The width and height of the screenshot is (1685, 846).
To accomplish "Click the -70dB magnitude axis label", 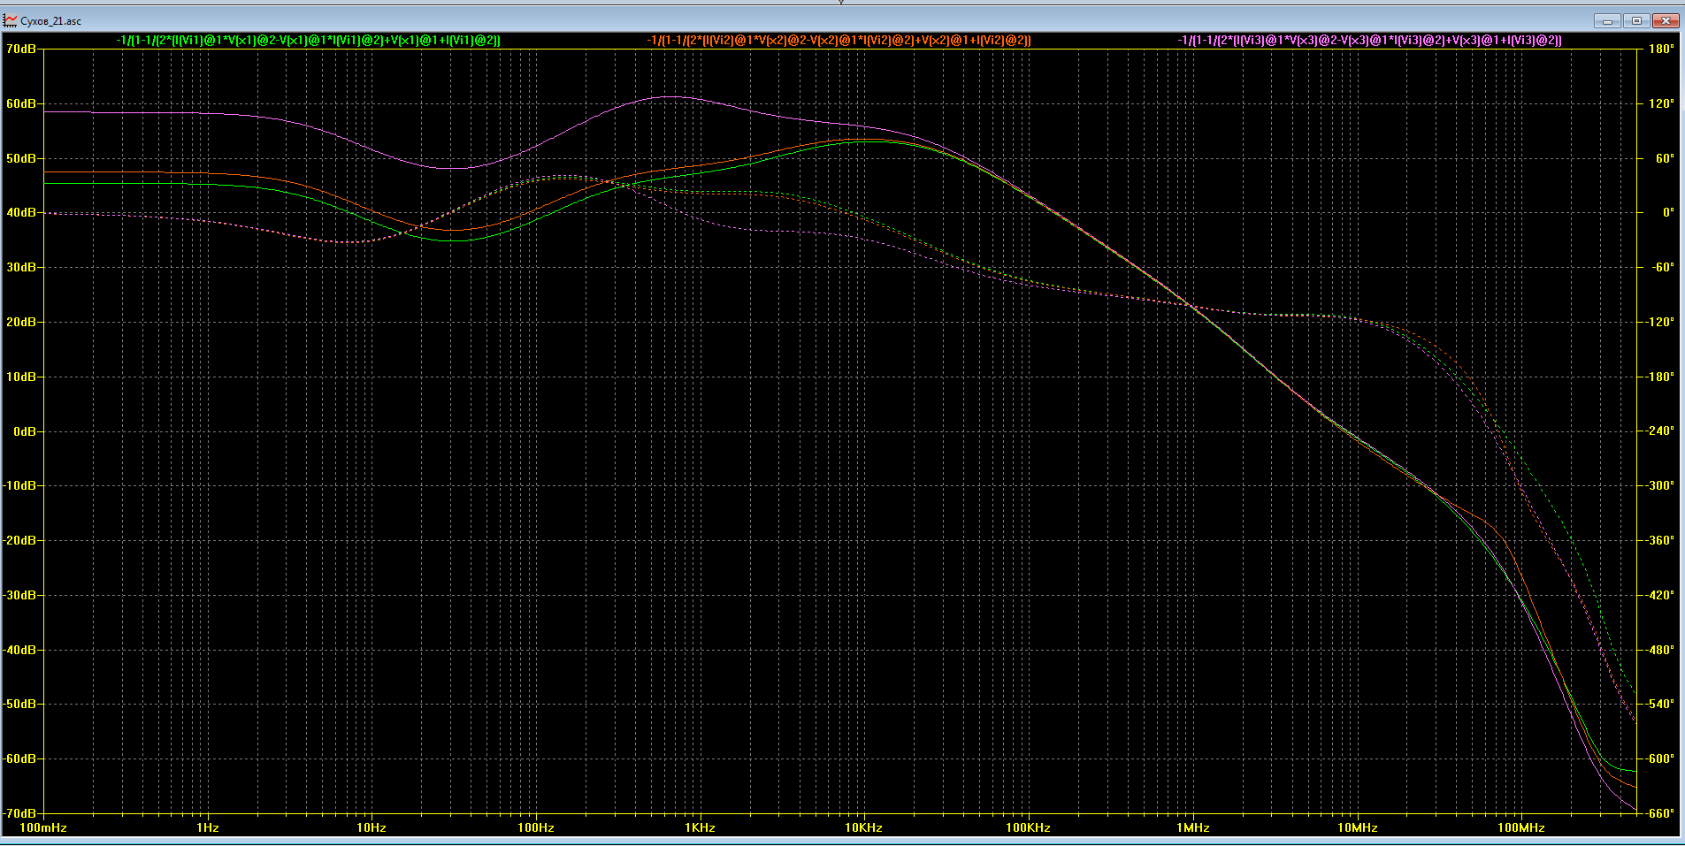I will tap(19, 813).
